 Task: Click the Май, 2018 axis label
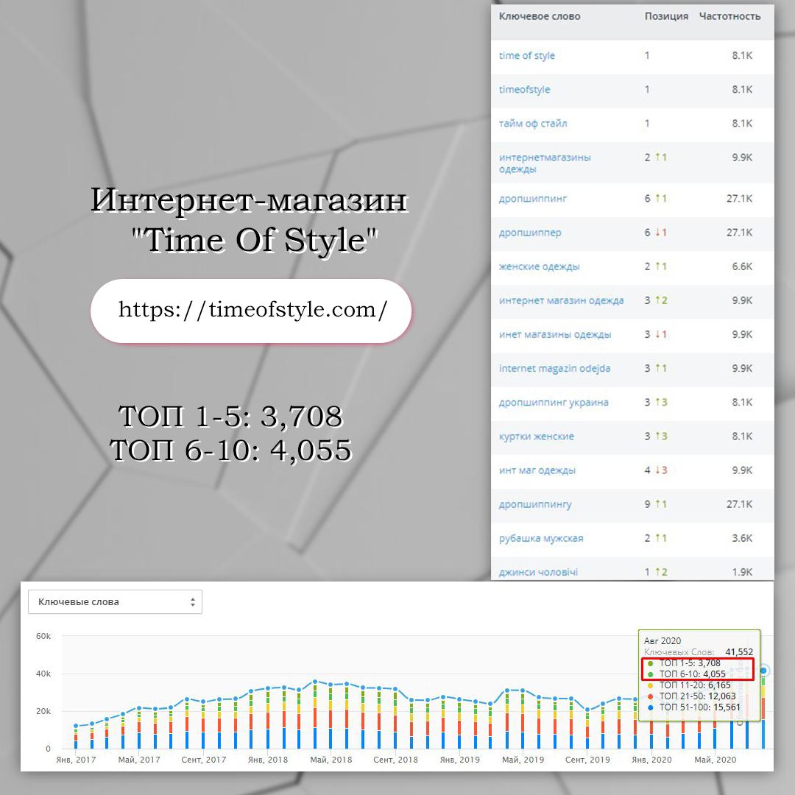[331, 760]
